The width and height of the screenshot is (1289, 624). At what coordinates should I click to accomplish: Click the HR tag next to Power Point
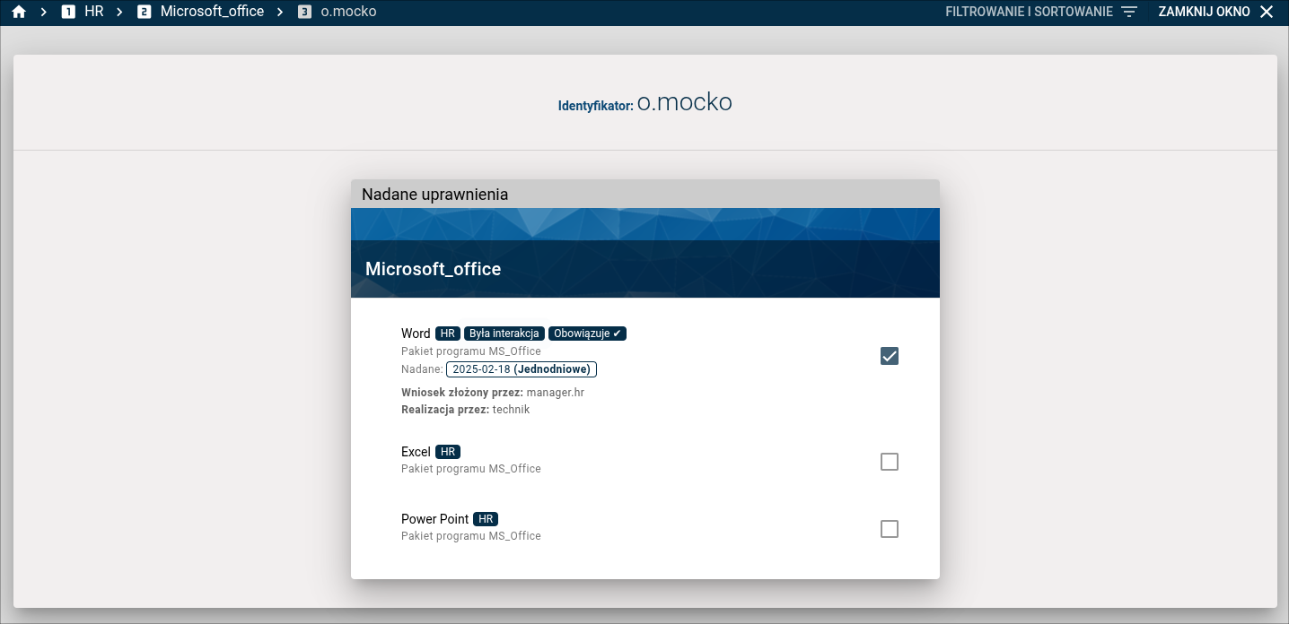click(486, 519)
